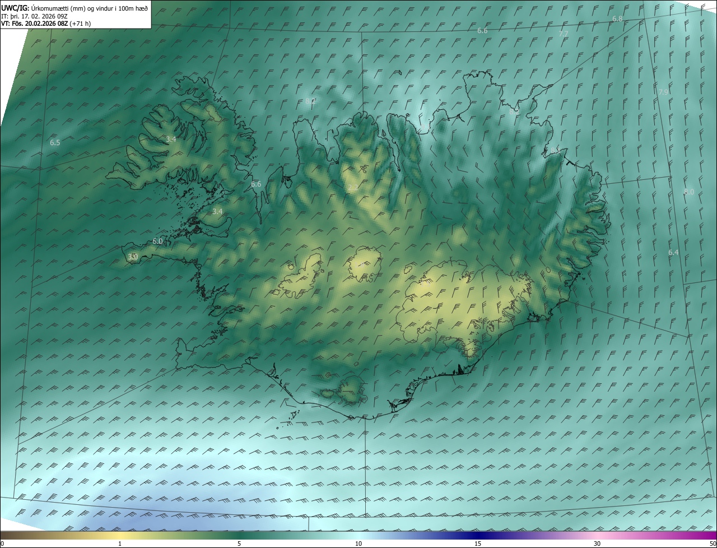The height and width of the screenshot is (548, 717).
Task: Click the 6.4 value label
Action: pyautogui.click(x=673, y=253)
